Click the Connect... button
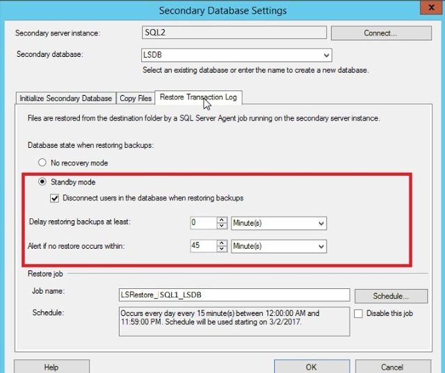Image resolution: width=445 pixels, height=373 pixels. [x=381, y=33]
